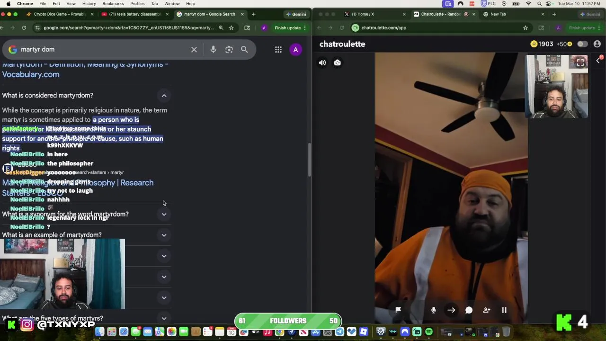Open a new tab in left Chrome window
This screenshot has width=606, height=341.
click(253, 14)
